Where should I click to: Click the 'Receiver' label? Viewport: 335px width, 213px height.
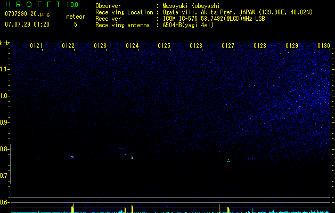[x=108, y=19]
